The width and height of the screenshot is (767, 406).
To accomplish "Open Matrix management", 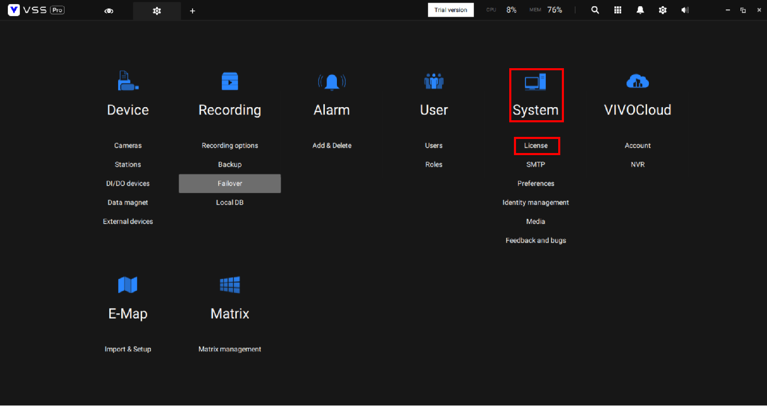I will click(230, 349).
